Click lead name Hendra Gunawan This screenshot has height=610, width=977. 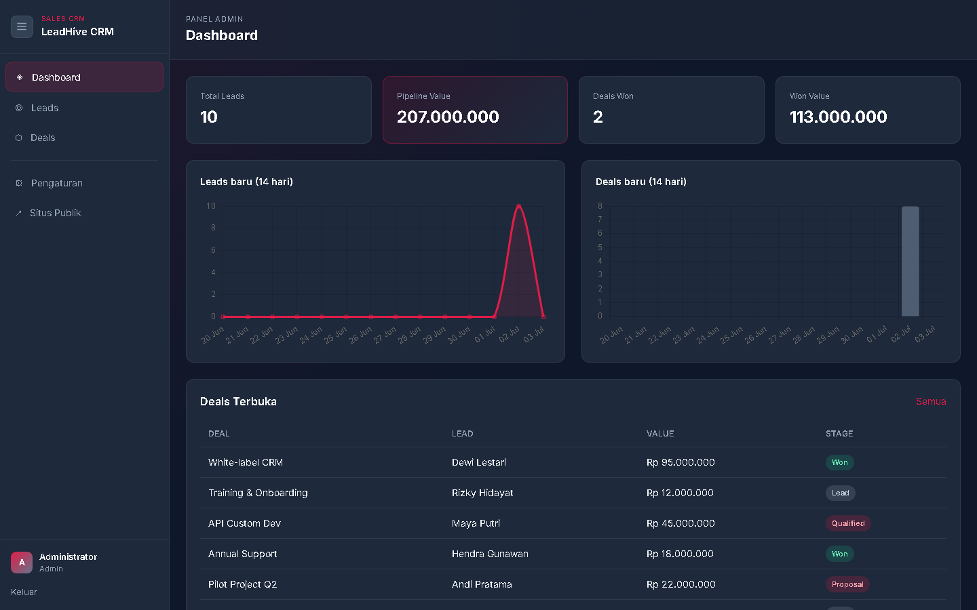click(x=490, y=554)
